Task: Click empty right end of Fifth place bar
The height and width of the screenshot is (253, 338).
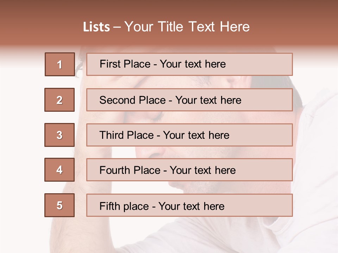Action: pyautogui.click(x=271, y=205)
